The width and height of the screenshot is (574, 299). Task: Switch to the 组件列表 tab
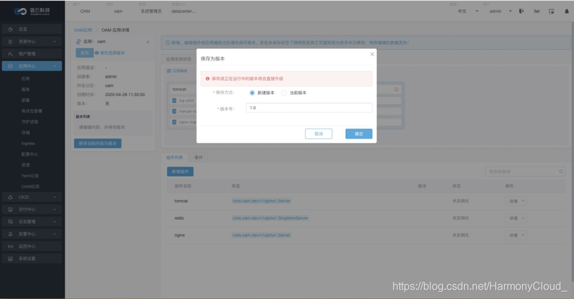click(175, 157)
